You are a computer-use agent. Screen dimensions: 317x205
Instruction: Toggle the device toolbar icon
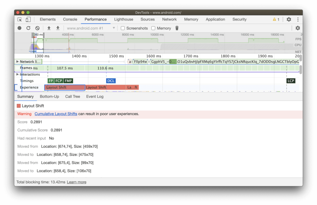(28, 20)
